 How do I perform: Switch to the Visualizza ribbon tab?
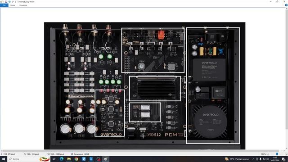click(x=23, y=5)
